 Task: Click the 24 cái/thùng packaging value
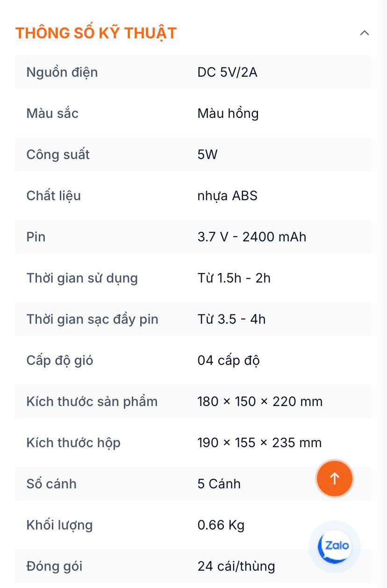236,566
